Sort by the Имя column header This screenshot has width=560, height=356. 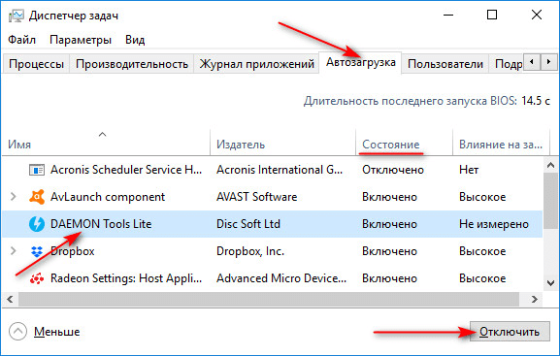tap(106, 143)
